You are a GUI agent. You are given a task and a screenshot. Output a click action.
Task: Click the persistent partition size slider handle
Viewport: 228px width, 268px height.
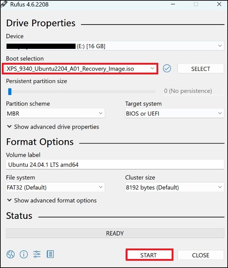(x=10, y=92)
